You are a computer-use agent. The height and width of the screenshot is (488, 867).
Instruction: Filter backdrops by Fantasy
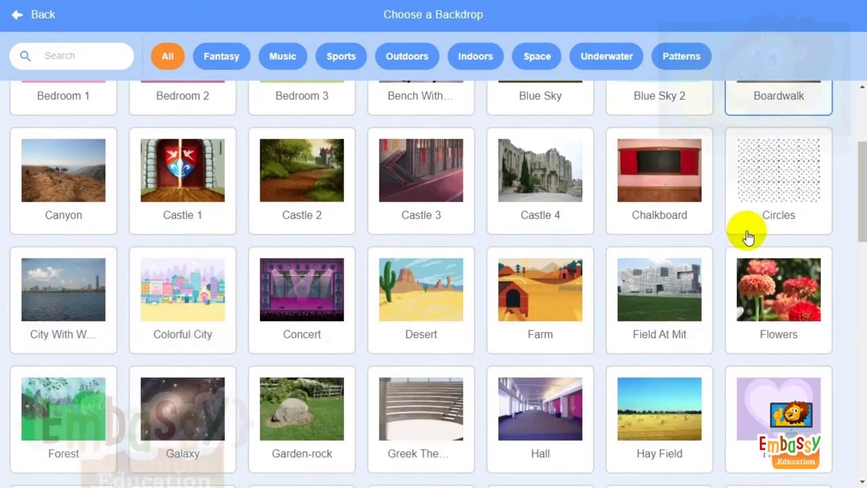click(x=221, y=56)
